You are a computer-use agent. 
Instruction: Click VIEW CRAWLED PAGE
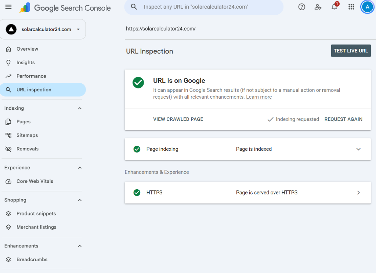tap(178, 119)
